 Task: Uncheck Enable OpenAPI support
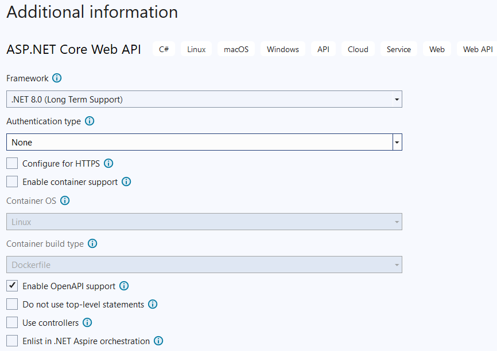[x=11, y=286]
